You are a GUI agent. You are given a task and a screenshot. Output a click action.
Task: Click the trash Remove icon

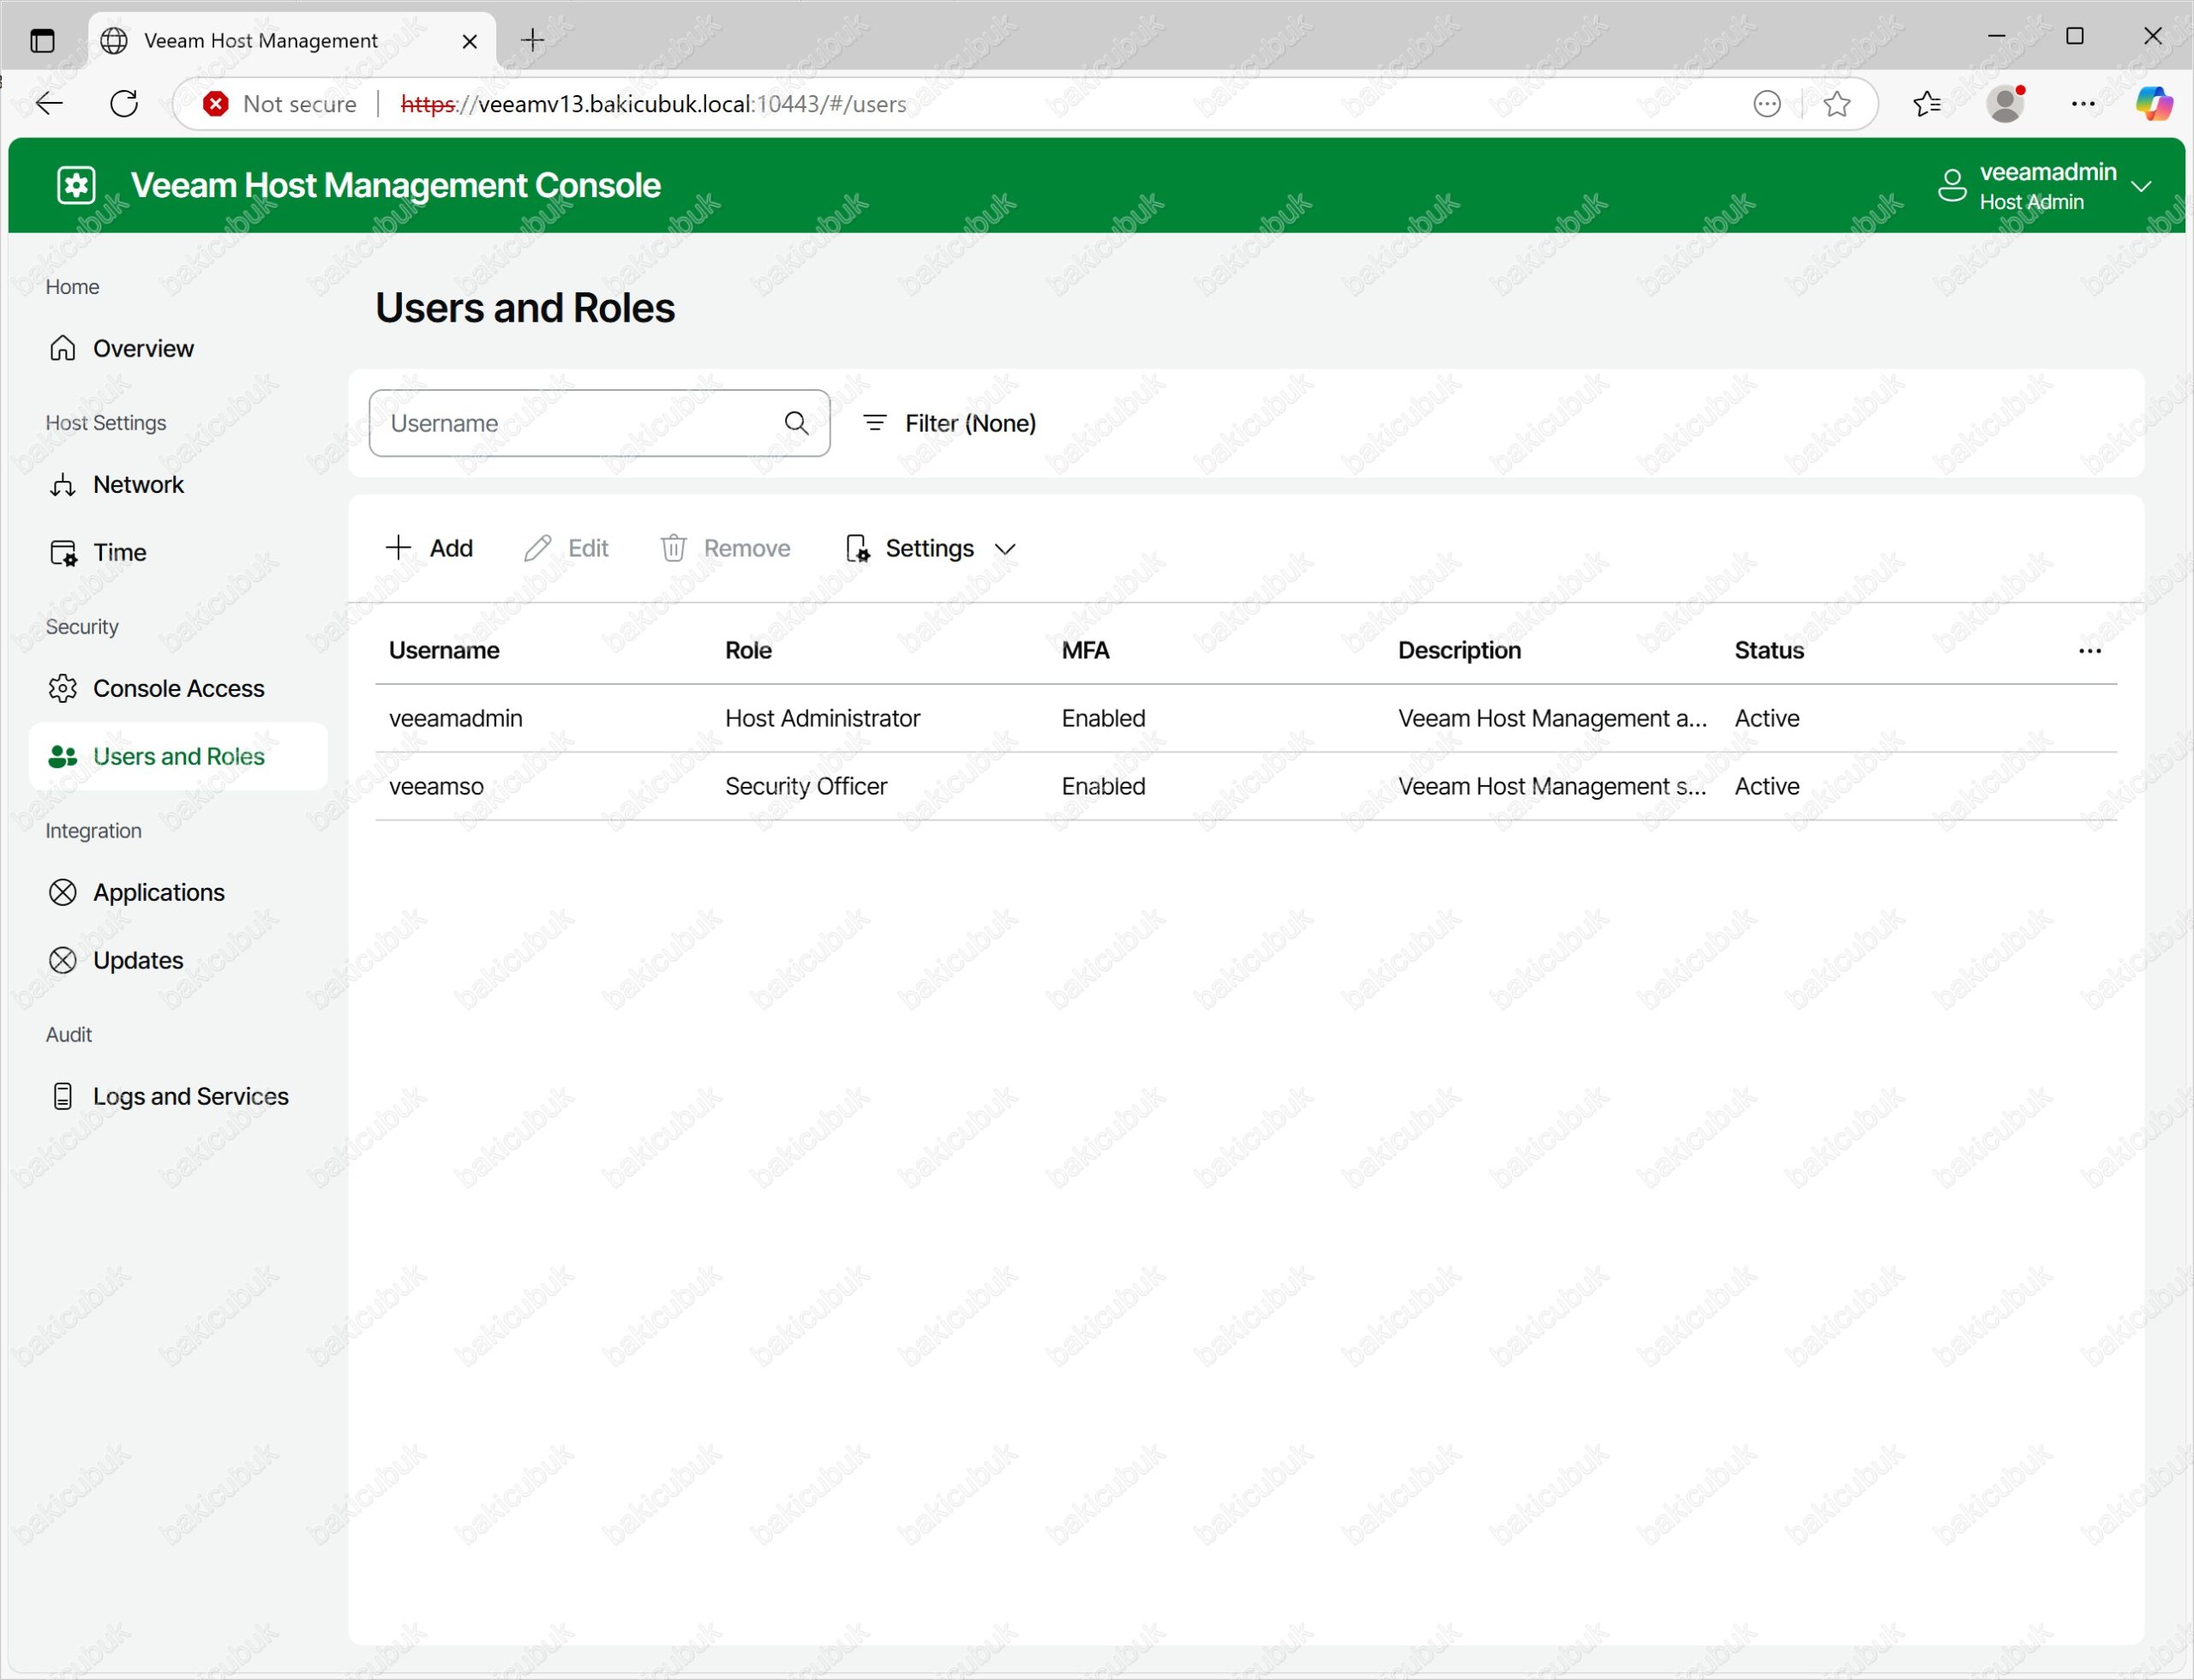674,548
